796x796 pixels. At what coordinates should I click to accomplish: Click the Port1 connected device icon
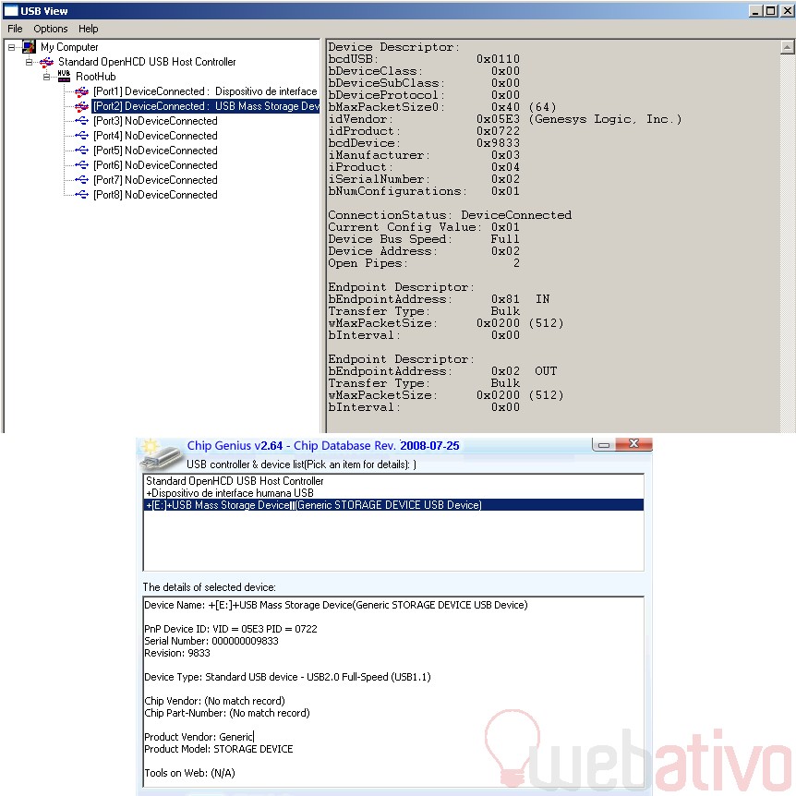tap(82, 91)
